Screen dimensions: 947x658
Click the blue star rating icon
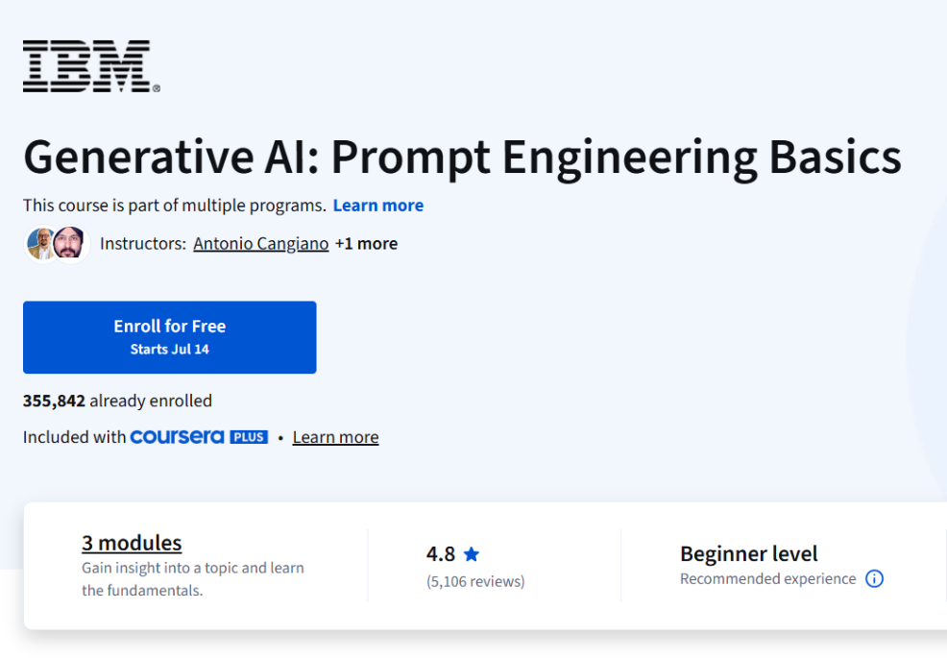tap(472, 553)
